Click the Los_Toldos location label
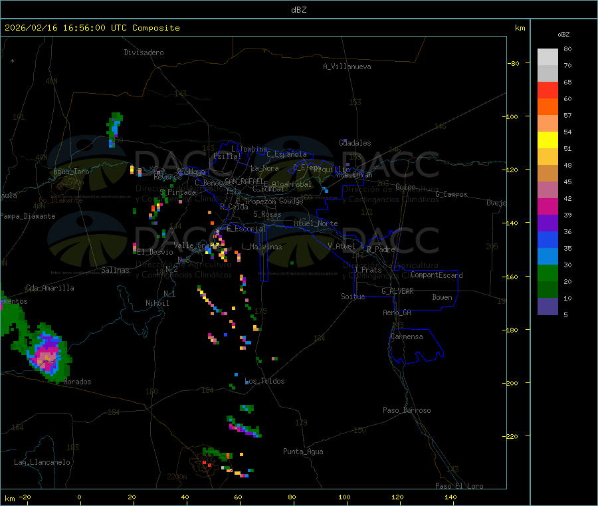This screenshot has width=598, height=506. click(264, 381)
